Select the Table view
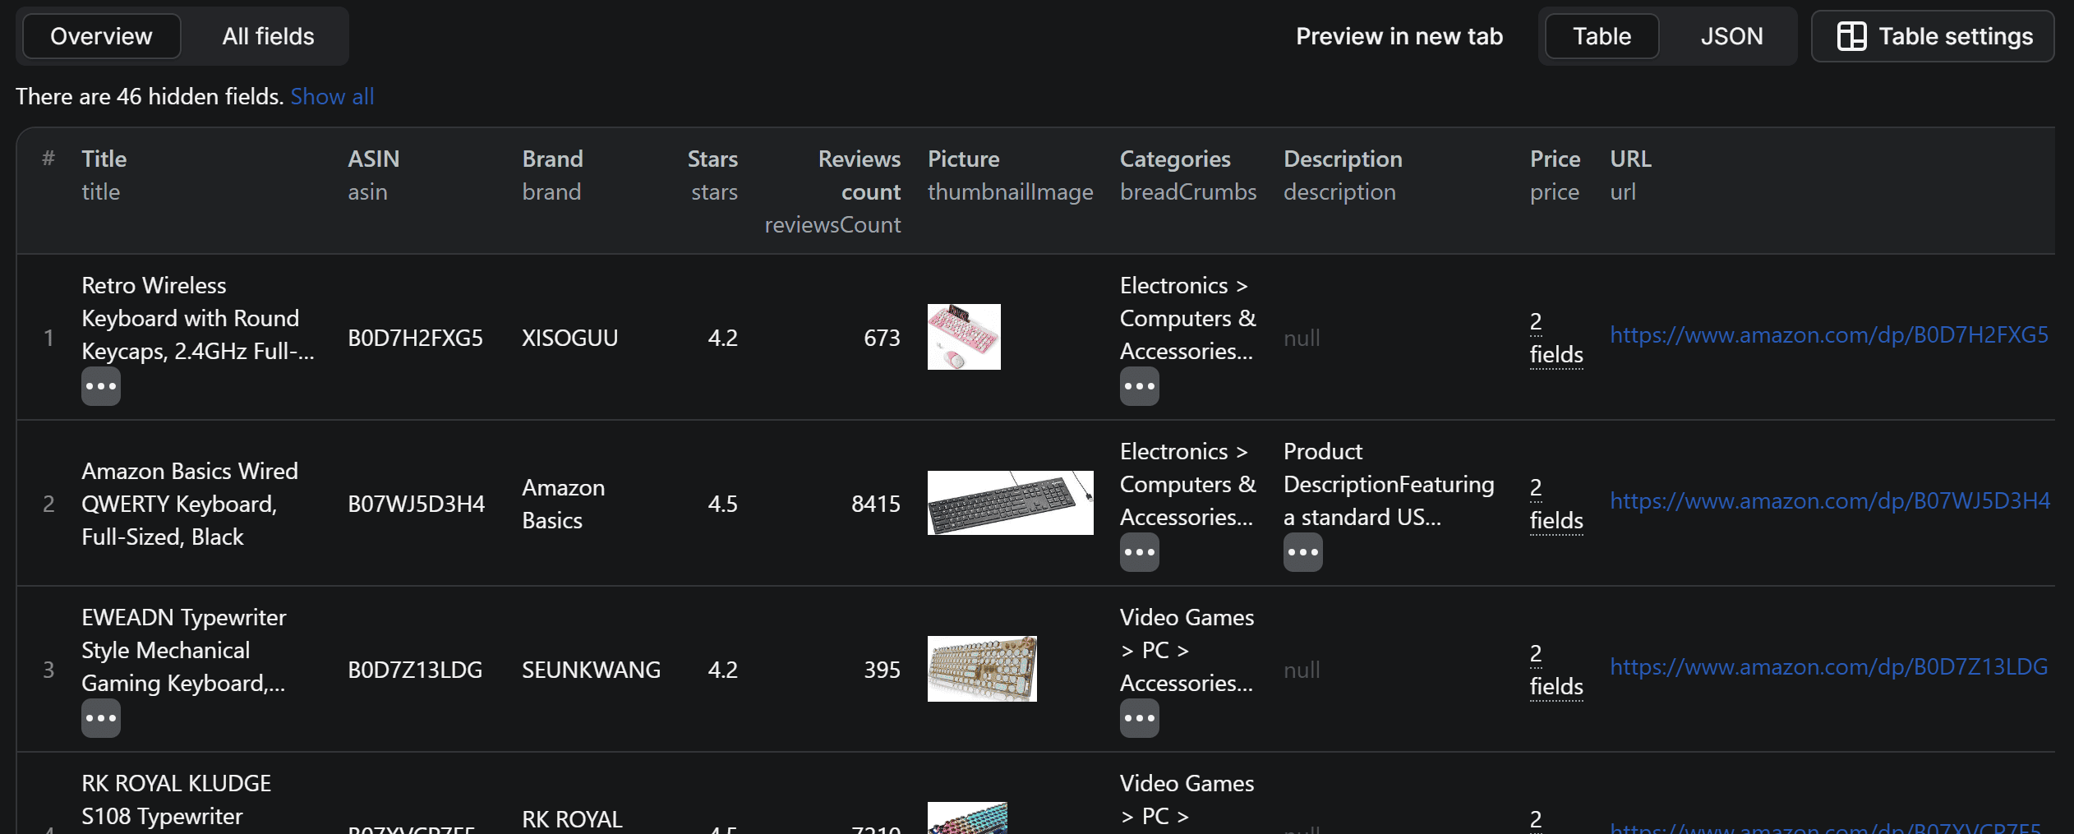 (1599, 36)
